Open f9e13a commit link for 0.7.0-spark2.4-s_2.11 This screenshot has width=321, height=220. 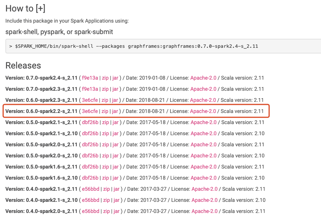(x=90, y=78)
